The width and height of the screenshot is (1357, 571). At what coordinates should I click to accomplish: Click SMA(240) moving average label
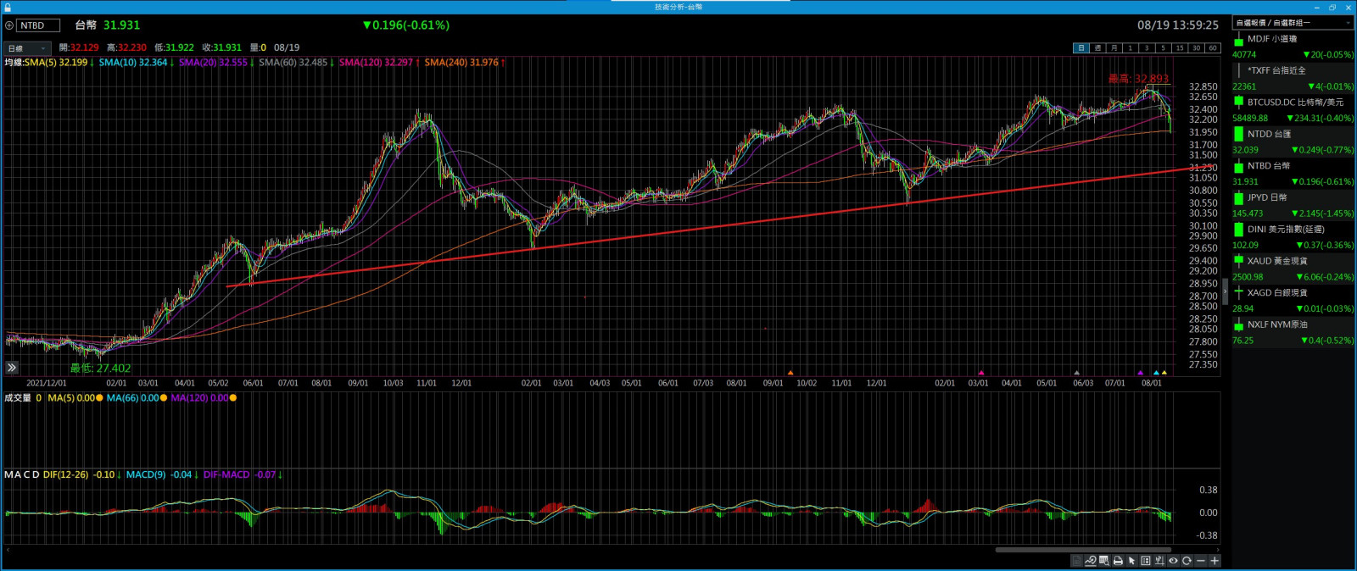pyautogui.click(x=461, y=63)
